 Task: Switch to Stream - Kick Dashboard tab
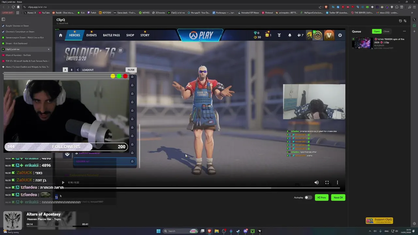click(26, 43)
